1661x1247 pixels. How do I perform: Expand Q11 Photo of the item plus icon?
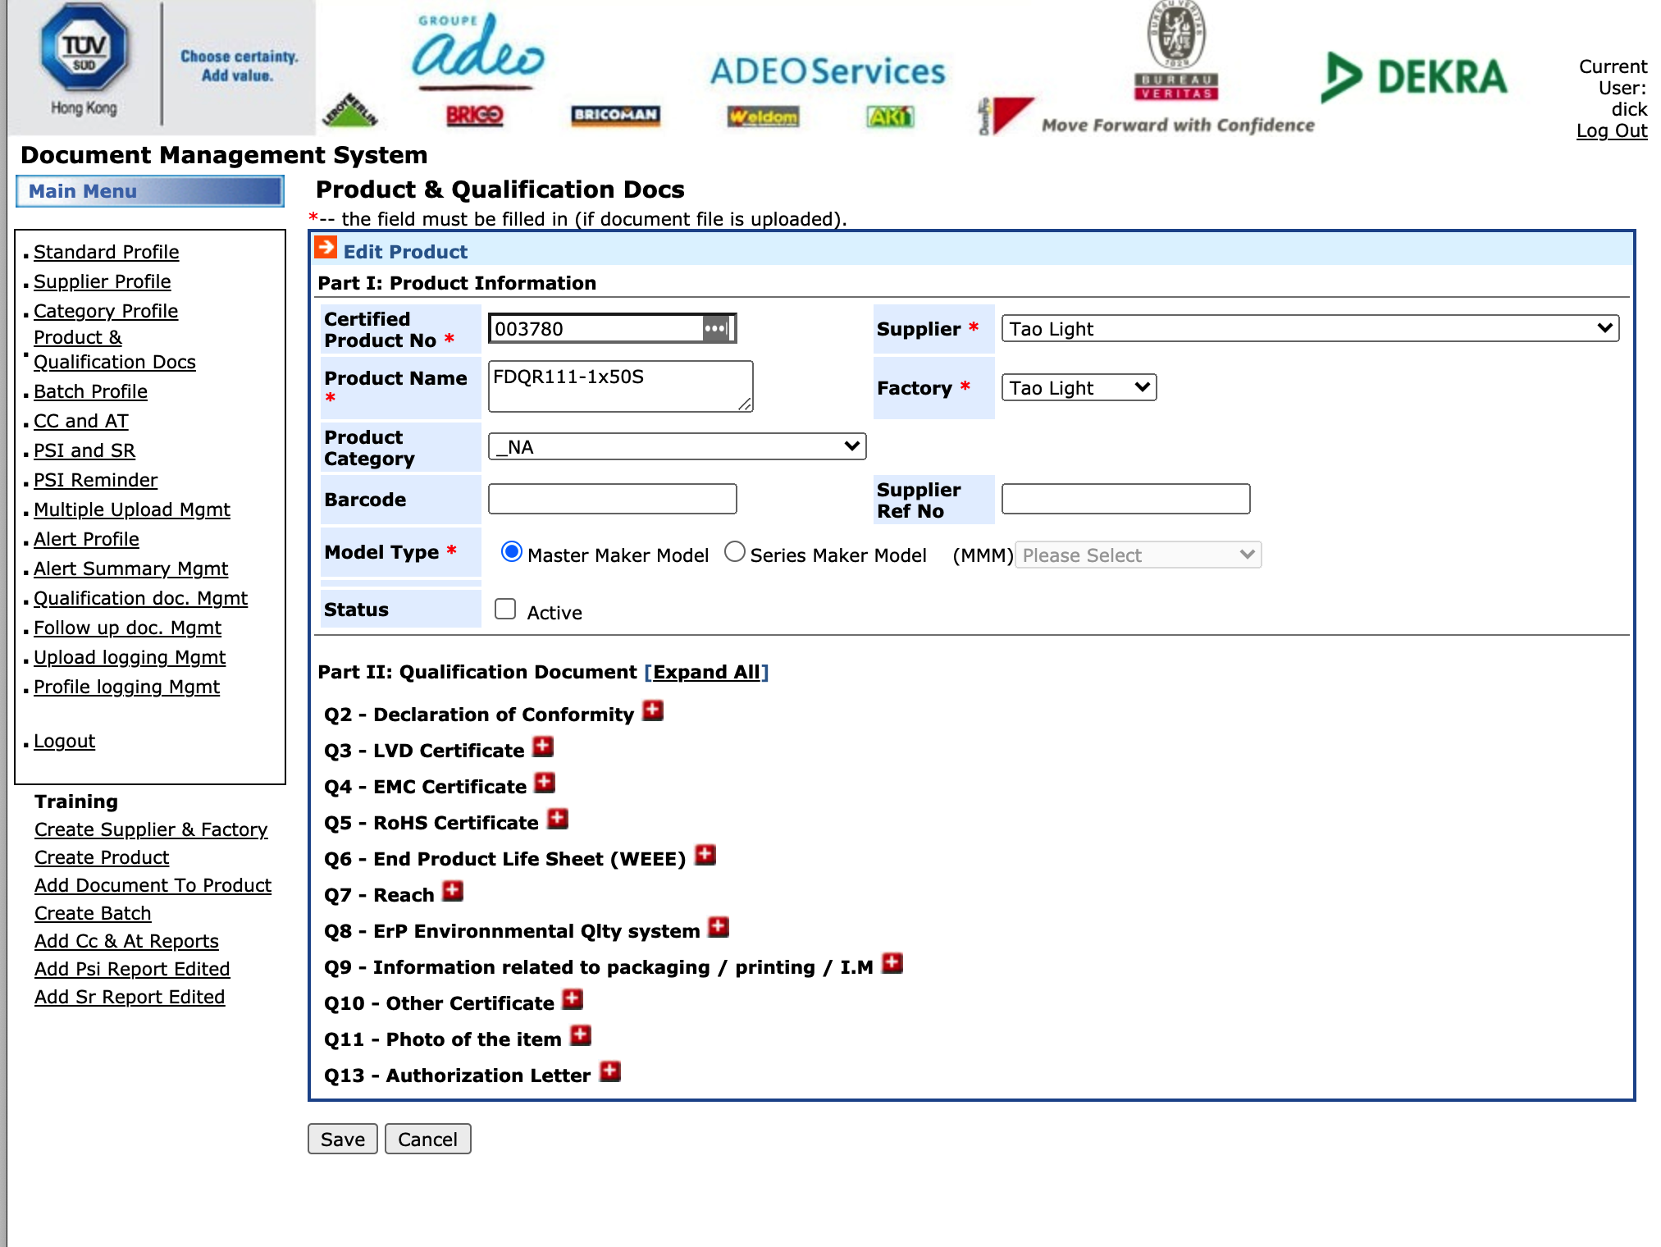pos(581,1035)
